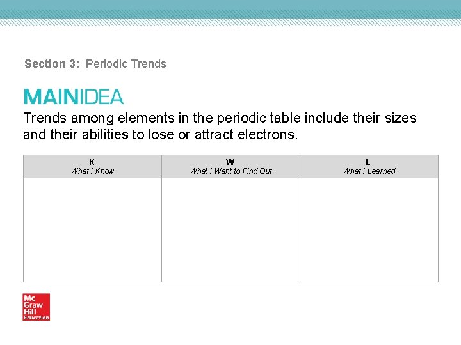Click the letter K column header
Image resolution: width=461 pixels, height=345 pixels.
(92, 162)
